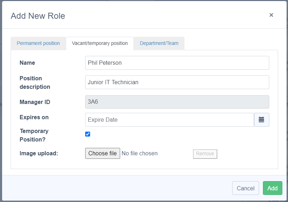Click the Name field containing Phil Peterson
The image size is (288, 202).
click(177, 63)
